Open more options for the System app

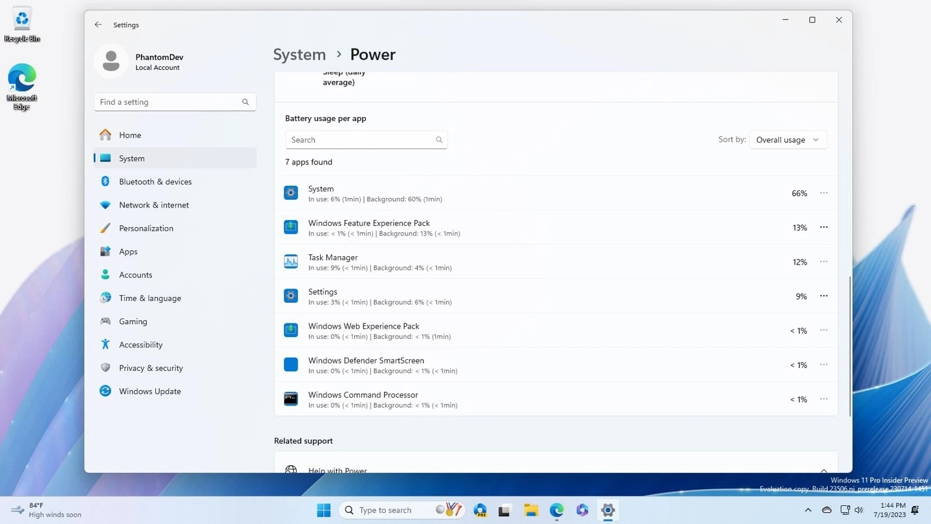pyautogui.click(x=823, y=193)
